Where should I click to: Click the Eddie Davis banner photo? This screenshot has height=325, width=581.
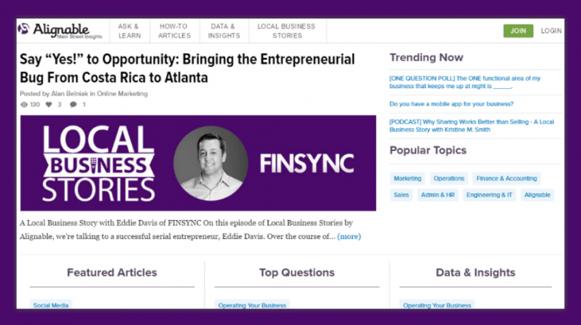(211, 163)
